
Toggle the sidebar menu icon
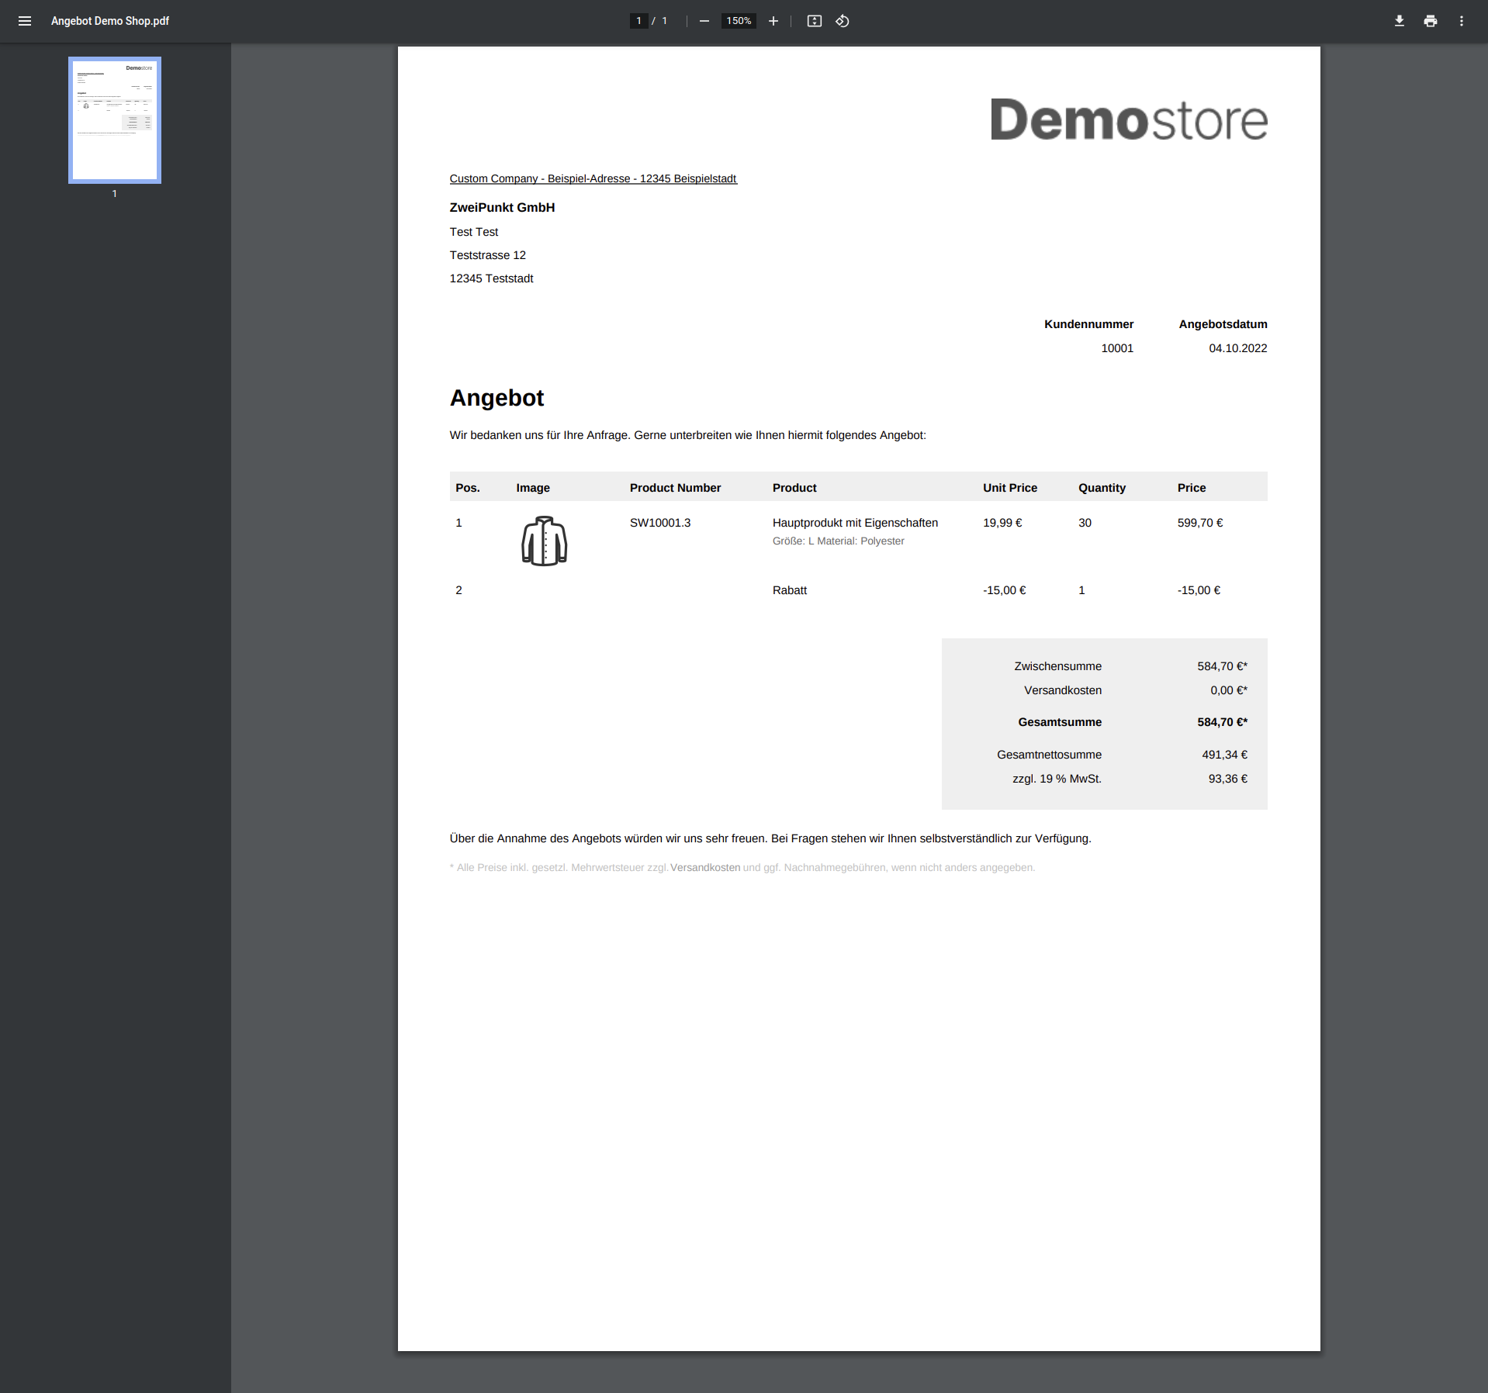25,21
